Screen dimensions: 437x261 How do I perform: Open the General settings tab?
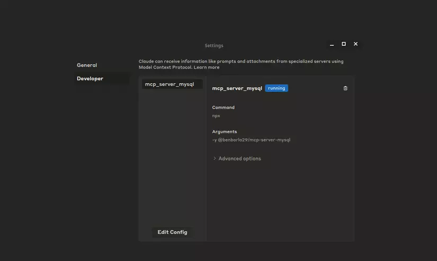click(x=87, y=65)
